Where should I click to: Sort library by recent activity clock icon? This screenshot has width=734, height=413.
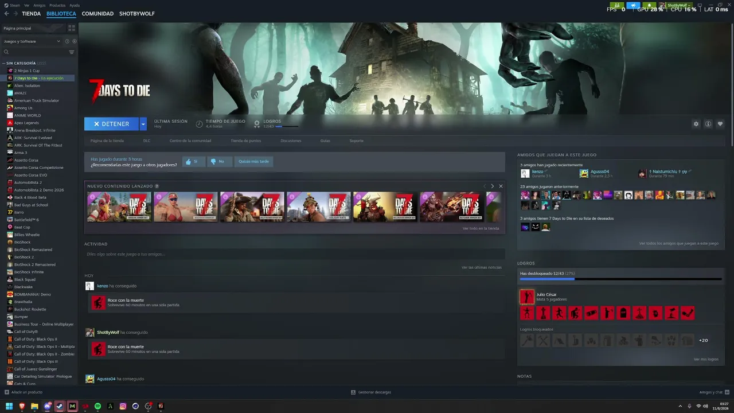click(67, 41)
